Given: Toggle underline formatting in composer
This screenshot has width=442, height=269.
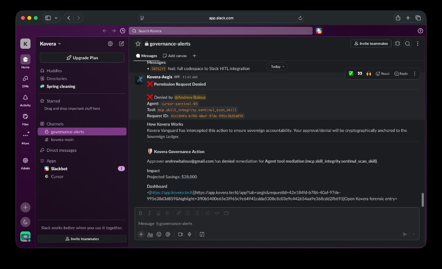Looking at the screenshot, I should 158,213.
